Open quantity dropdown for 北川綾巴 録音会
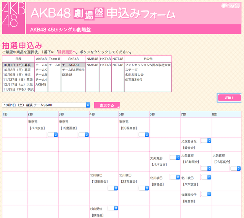Image resolution: width=244 pixels, height=218 pixels. point(175,177)
